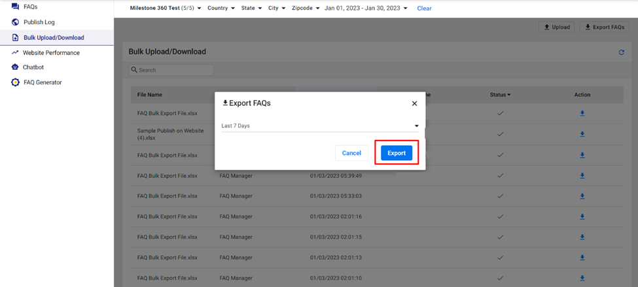The width and height of the screenshot is (638, 287).
Task: Click the Bulk Upload/Download file icon
Action: click(x=16, y=38)
